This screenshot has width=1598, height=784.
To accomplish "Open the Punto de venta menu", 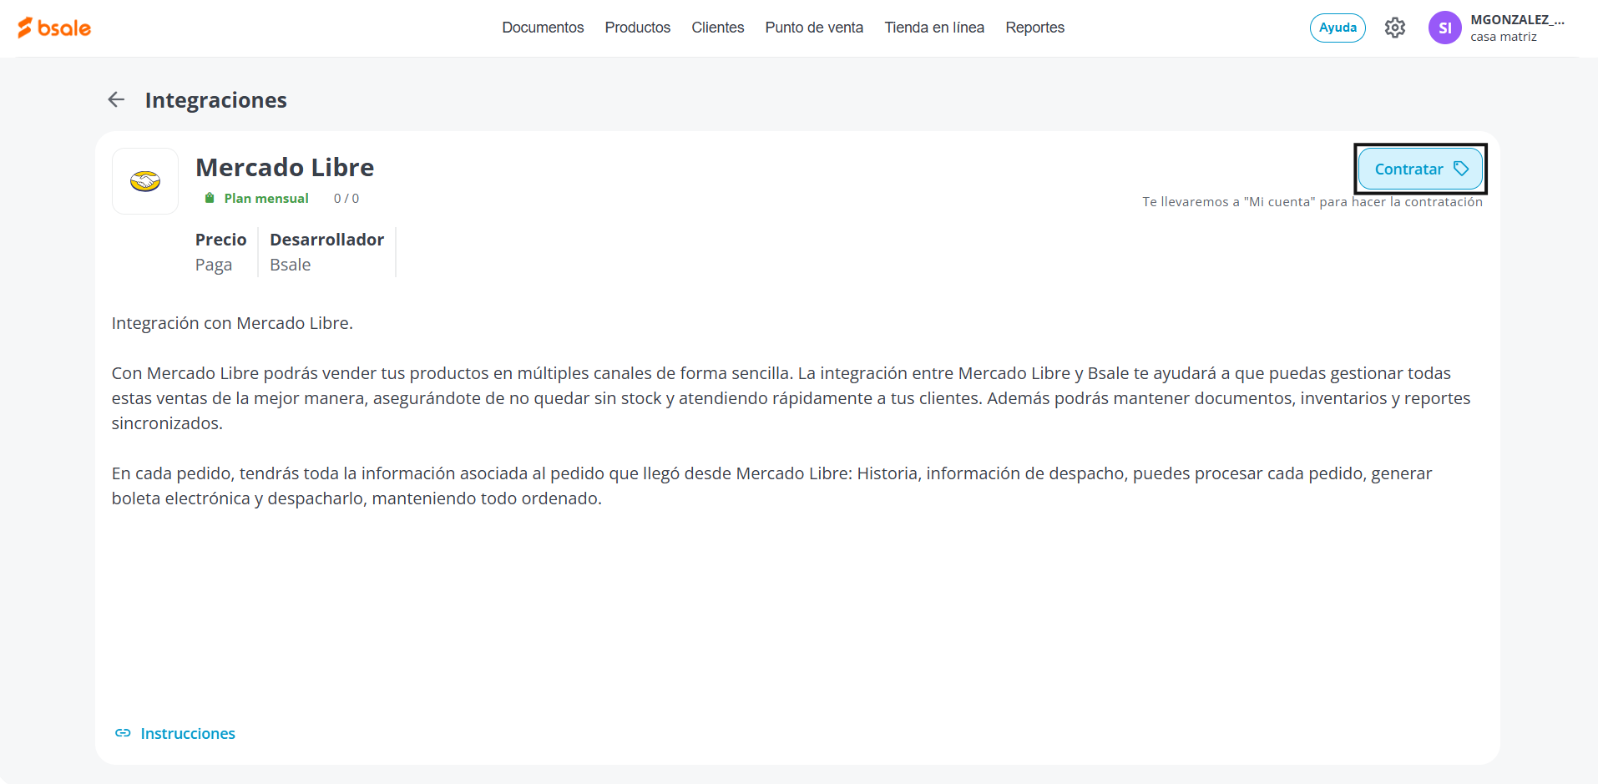I will (x=814, y=28).
